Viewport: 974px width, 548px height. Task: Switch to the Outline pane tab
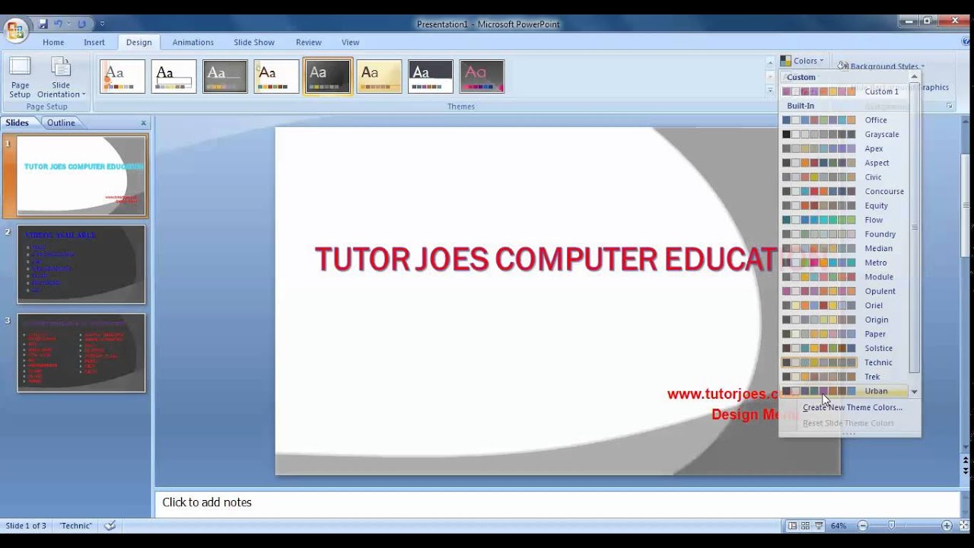click(61, 123)
